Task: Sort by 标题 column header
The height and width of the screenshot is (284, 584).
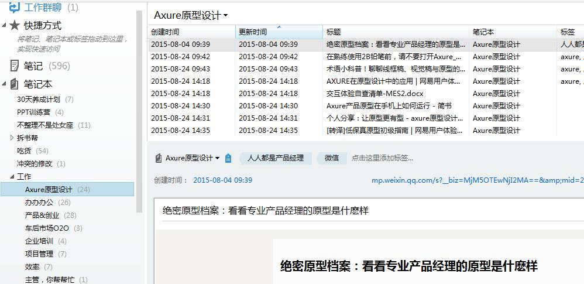Action: (396, 32)
